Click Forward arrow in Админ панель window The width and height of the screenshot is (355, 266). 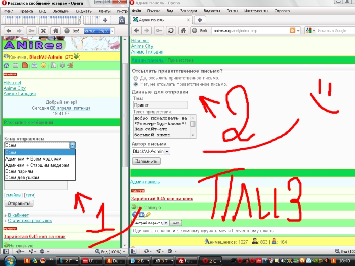tap(147, 30)
